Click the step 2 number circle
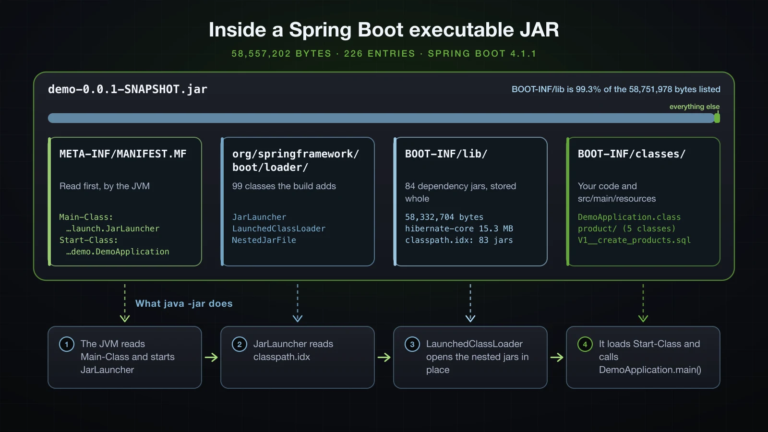 240,344
